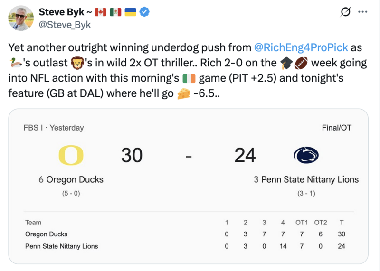Click the Penn State Nittany Lions logo
Screen dimensions: 380x271
pyautogui.click(x=306, y=155)
